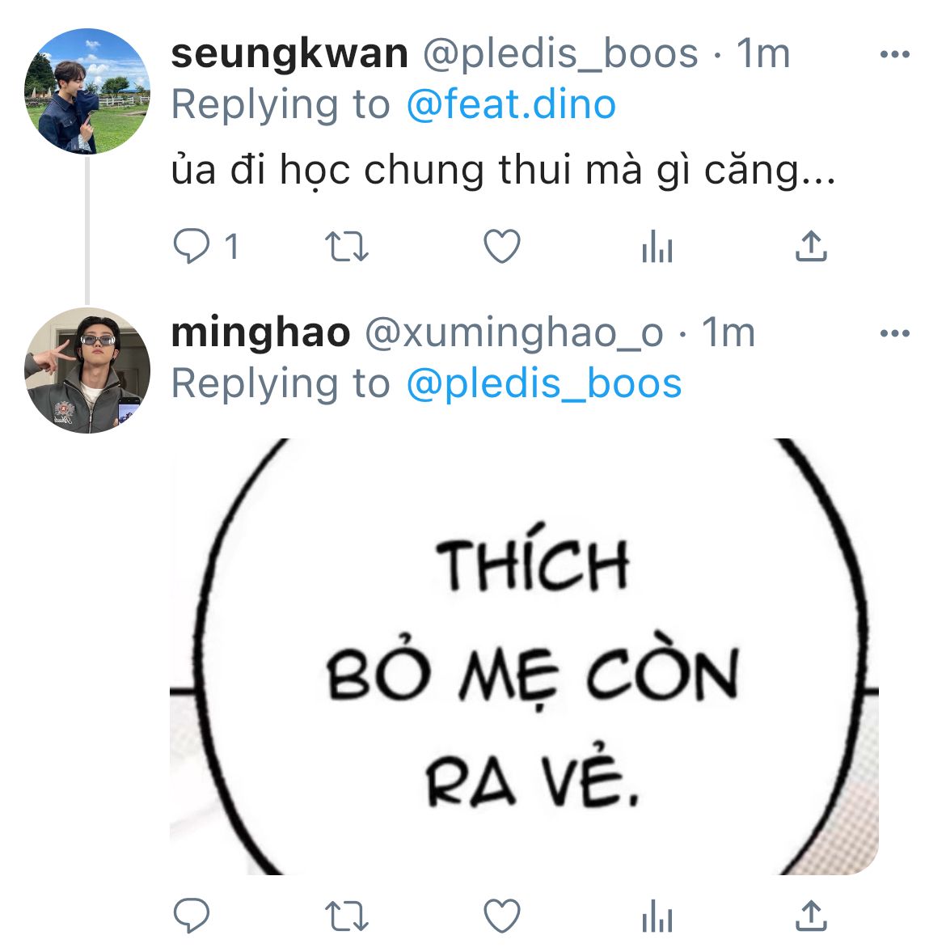This screenshot has width=946, height=948.
Task: Open more options for minghao's tweet
Action: coord(894,333)
